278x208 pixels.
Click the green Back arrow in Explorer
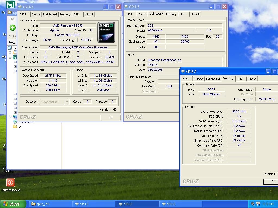pos(12,28)
